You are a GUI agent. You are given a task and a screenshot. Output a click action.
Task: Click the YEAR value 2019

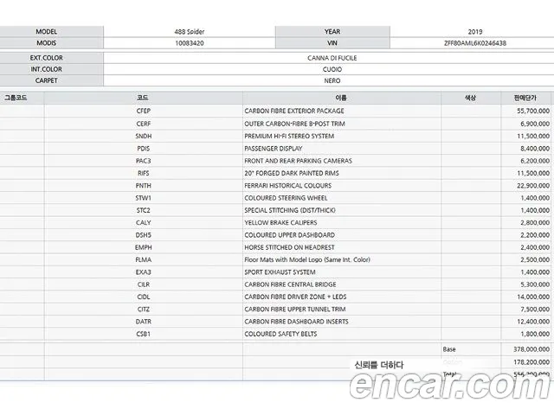475,32
